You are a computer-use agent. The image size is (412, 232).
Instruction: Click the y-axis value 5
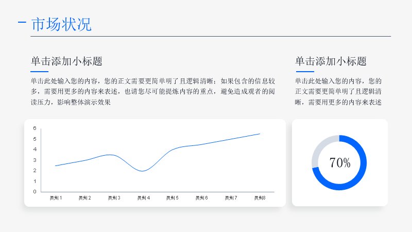coord(35,139)
